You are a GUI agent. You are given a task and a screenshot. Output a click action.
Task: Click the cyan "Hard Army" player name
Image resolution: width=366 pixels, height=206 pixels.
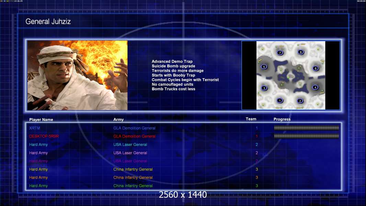click(38, 145)
